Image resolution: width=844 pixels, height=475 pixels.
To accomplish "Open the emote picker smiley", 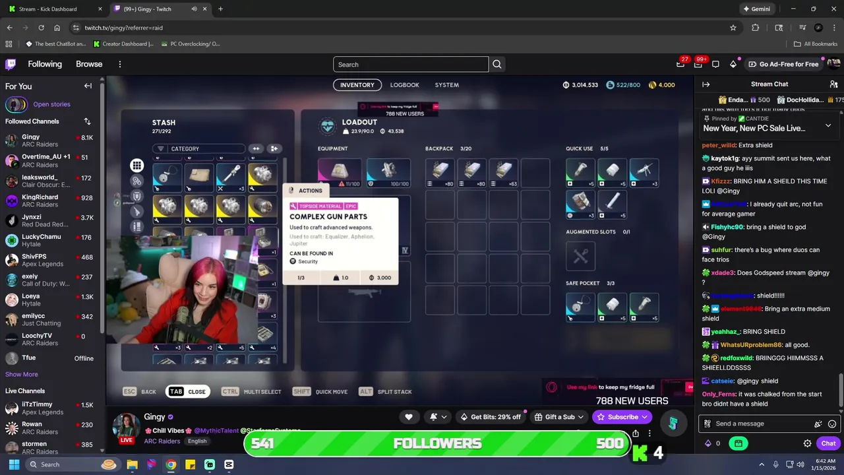I will (x=832, y=424).
